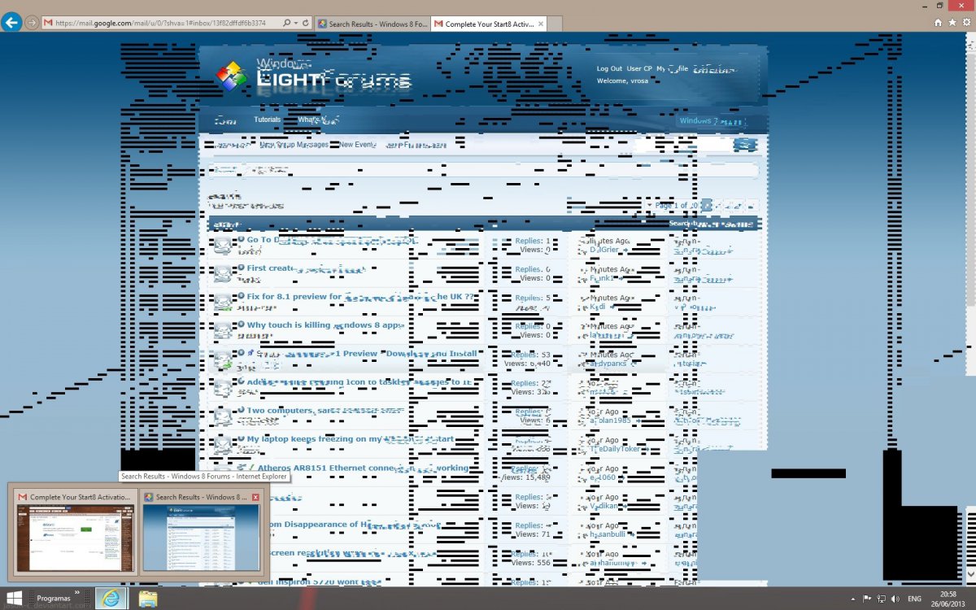Image resolution: width=976 pixels, height=610 pixels.
Task: Open the Action Center flag icon
Action: 867,599
